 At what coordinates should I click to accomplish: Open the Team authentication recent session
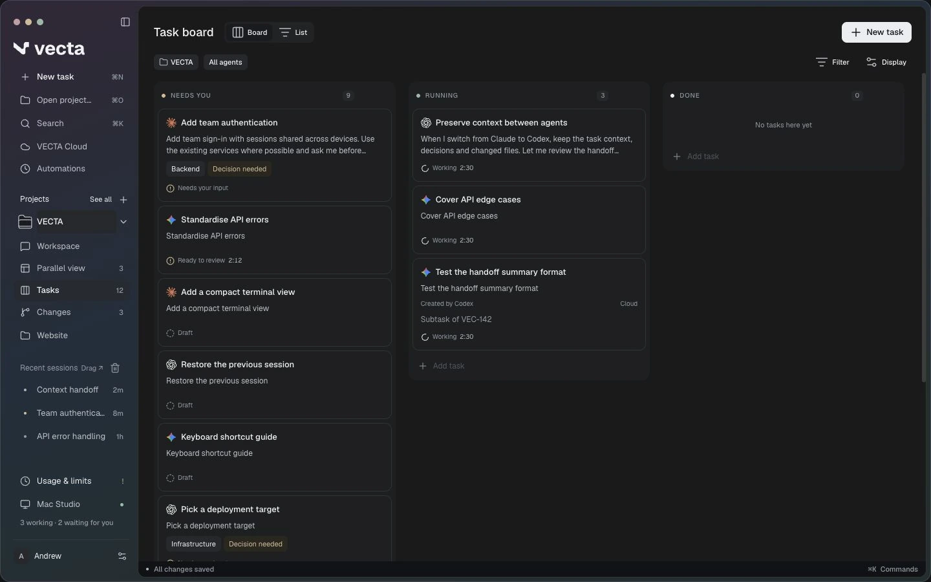(x=71, y=413)
